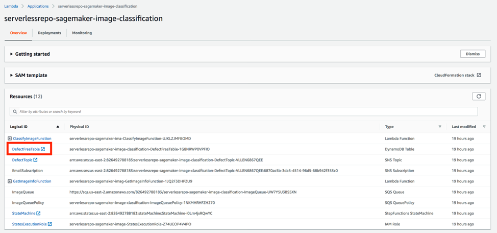The image size is (497, 233).
Task: Expand the ClassifyImageFunction row plus box
Action: point(10,138)
